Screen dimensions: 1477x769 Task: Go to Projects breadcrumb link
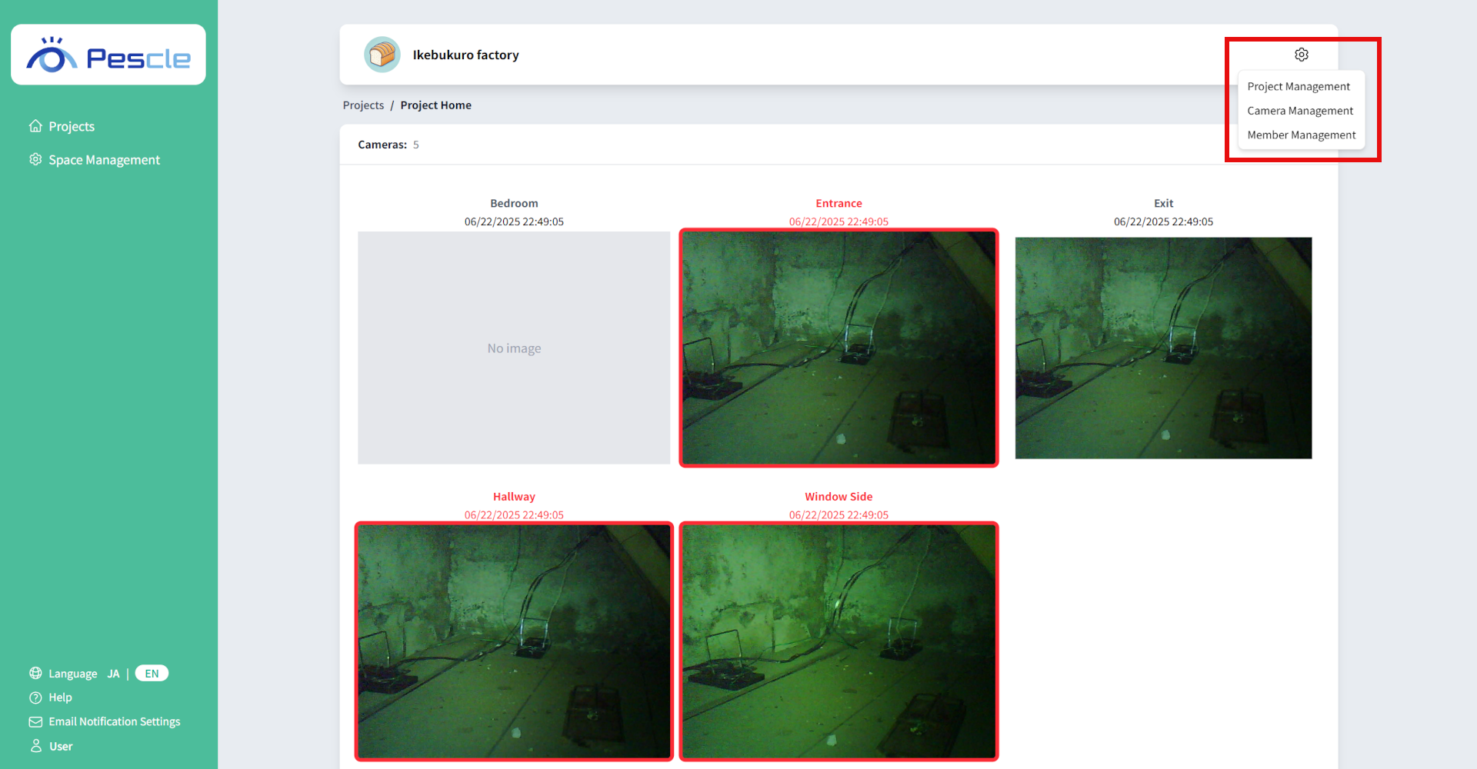point(363,105)
